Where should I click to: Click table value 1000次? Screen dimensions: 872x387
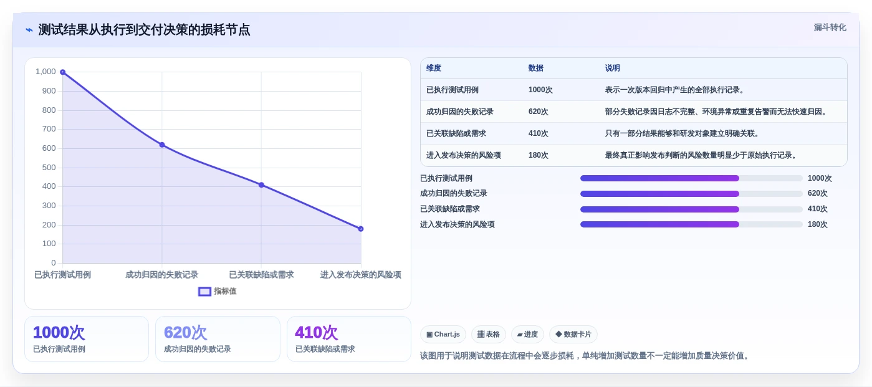[x=540, y=90]
